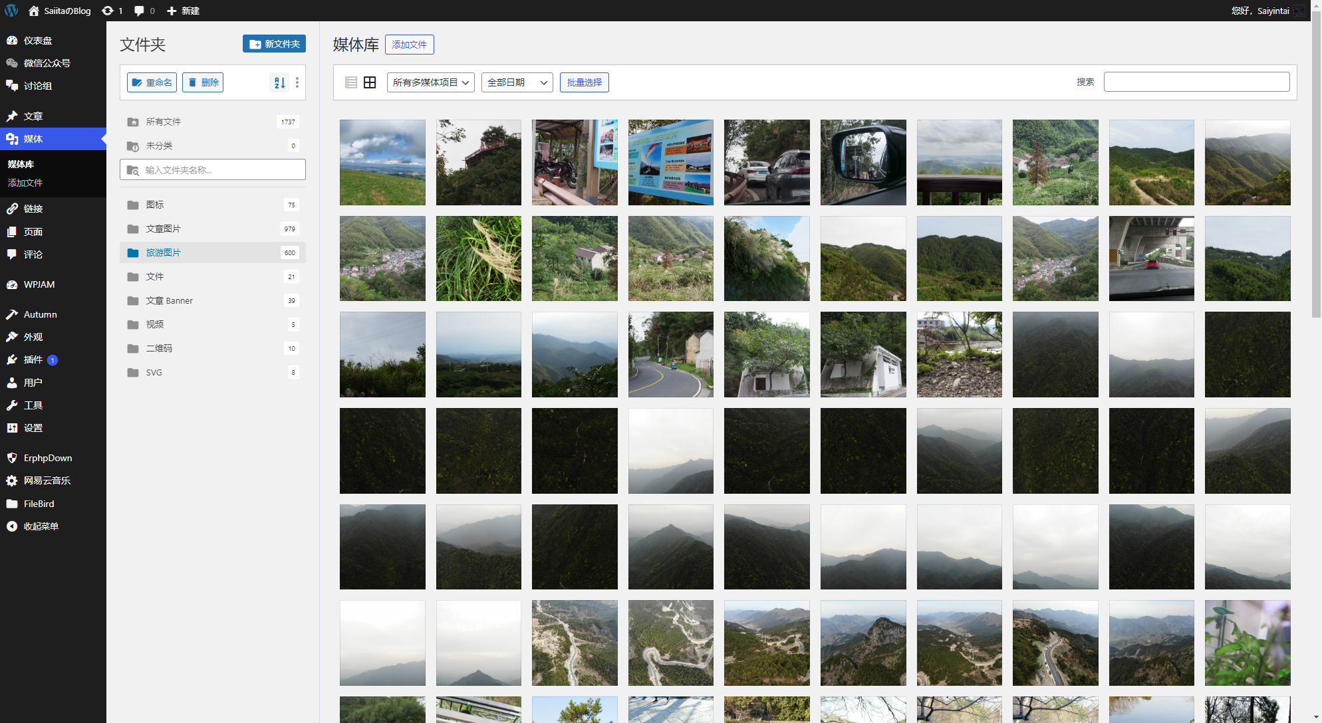Open the 添加文件 submenu item
Image resolution: width=1322 pixels, height=723 pixels.
[25, 183]
